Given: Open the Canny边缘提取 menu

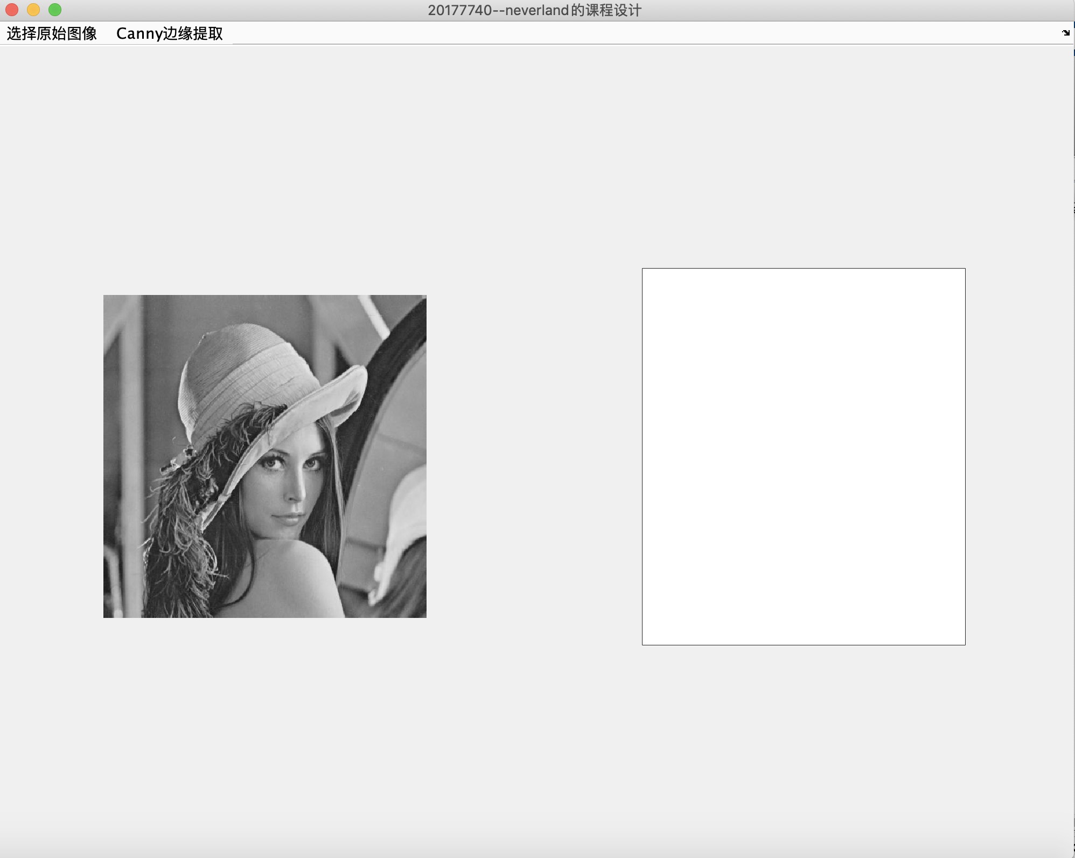Looking at the screenshot, I should point(169,33).
